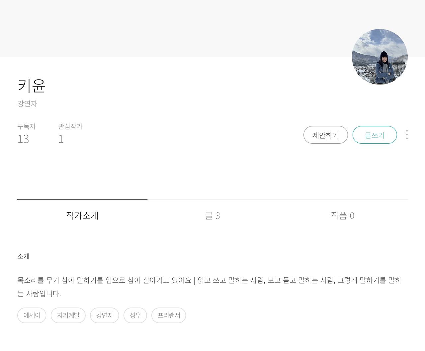Switch to the 작가소개 tab
The height and width of the screenshot is (351, 425).
tap(82, 216)
